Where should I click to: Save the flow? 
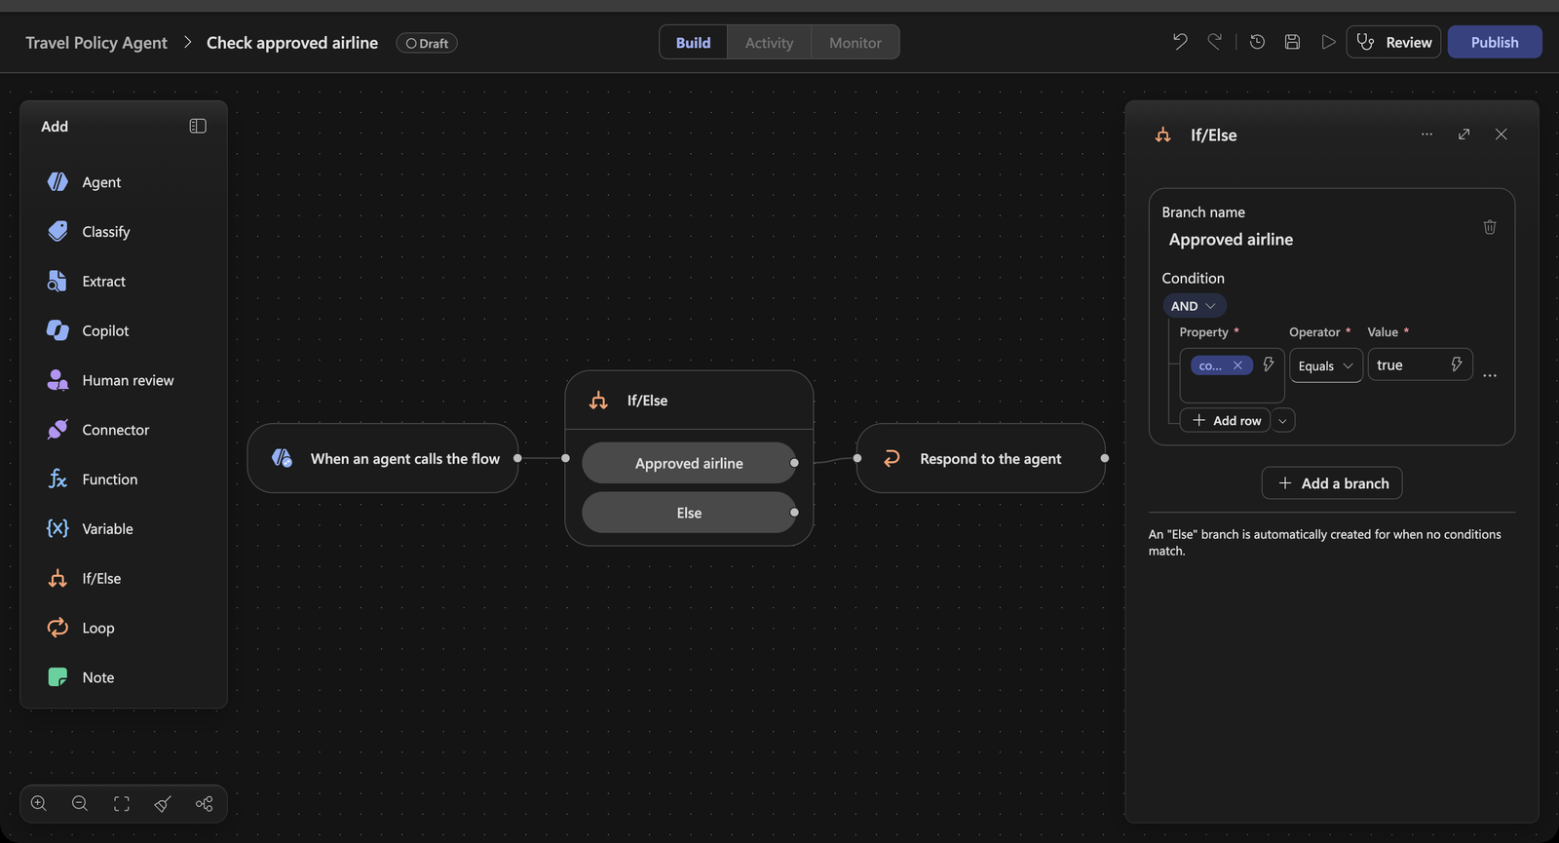pyautogui.click(x=1292, y=42)
